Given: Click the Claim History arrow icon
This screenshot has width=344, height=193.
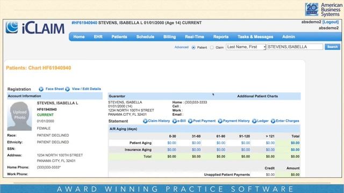Looking at the screenshot, I should 145,121.
